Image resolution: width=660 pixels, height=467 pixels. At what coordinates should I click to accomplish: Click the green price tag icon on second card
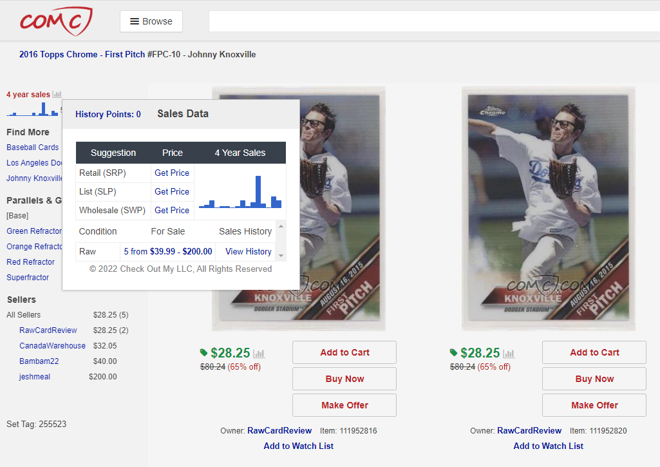pyautogui.click(x=454, y=352)
